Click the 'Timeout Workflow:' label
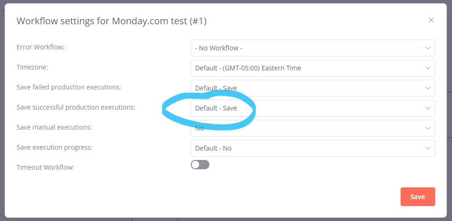The width and height of the screenshot is (452, 221). (x=45, y=167)
